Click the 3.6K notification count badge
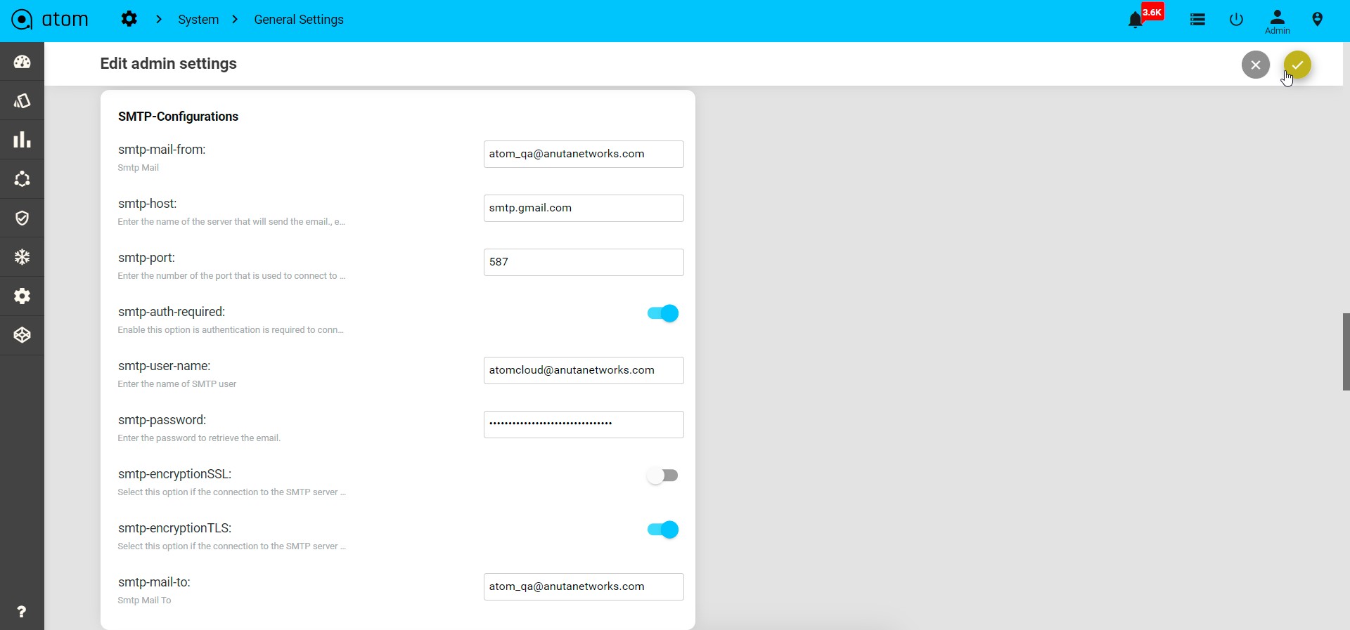 (x=1152, y=12)
